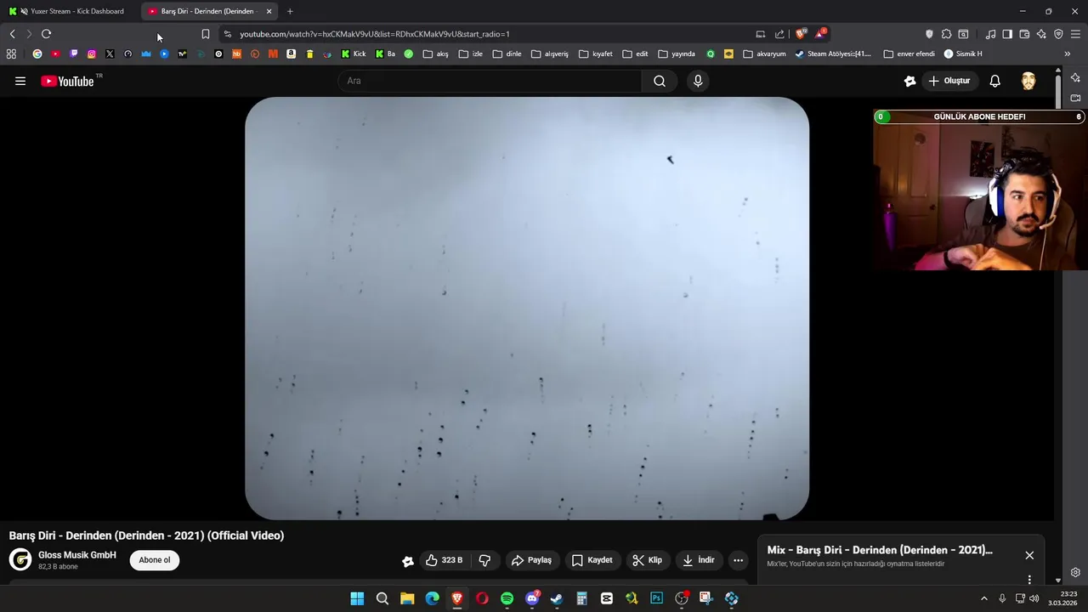This screenshot has height=612, width=1088.
Task: Open the Mix playlist options dots
Action: coord(1029,580)
